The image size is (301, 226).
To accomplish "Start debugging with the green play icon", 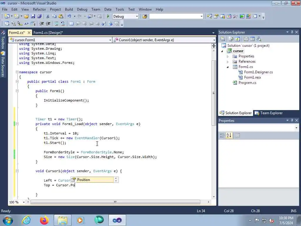I will coord(108,16).
